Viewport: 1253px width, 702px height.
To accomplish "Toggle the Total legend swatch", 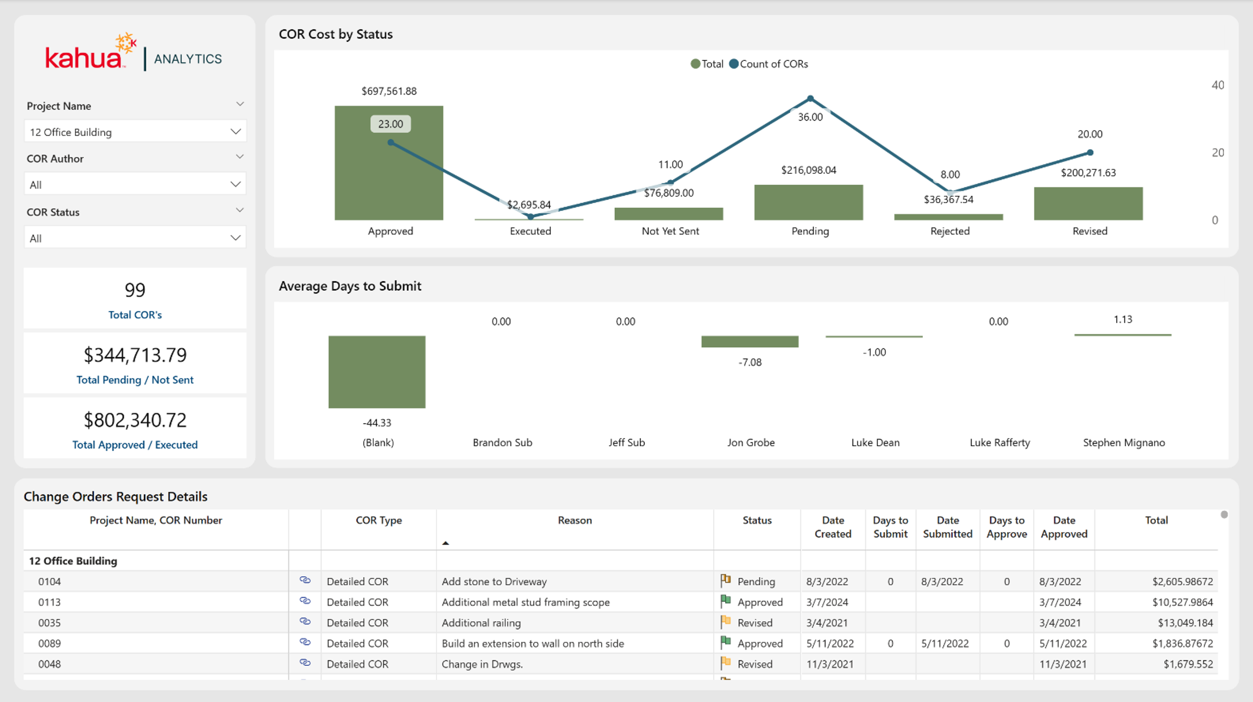I will (x=695, y=64).
